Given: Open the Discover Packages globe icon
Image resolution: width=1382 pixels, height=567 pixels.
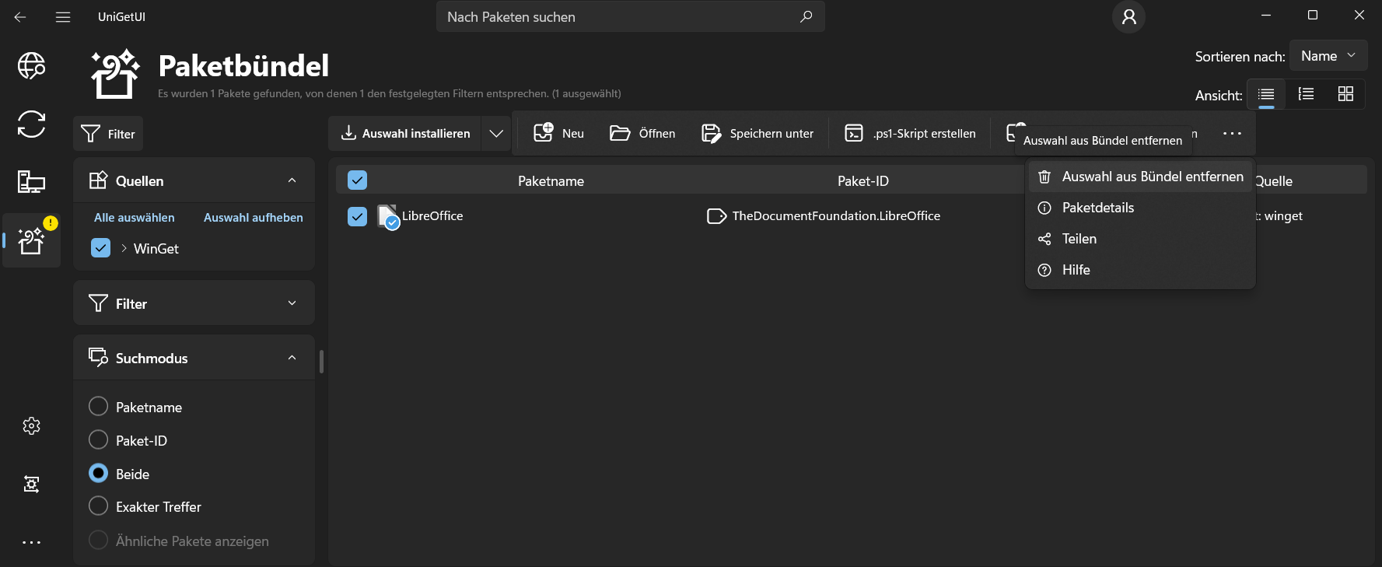Looking at the screenshot, I should point(31,66).
